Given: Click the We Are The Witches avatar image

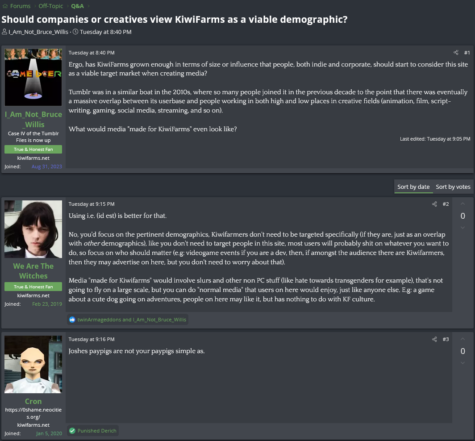Looking at the screenshot, I should 33,229.
